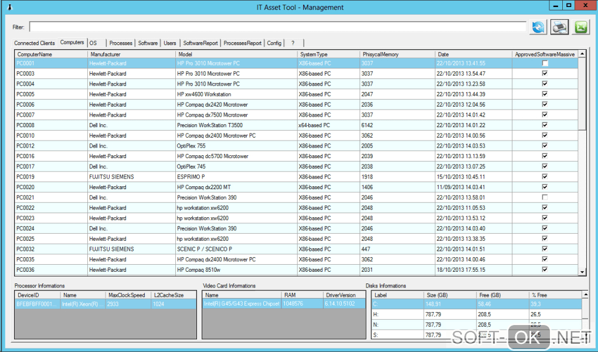Open the Processes tab
598x352 pixels.
coord(121,43)
